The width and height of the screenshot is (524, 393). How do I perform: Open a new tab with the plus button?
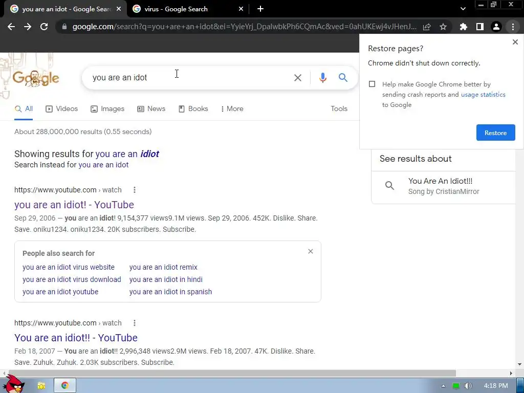tap(260, 9)
